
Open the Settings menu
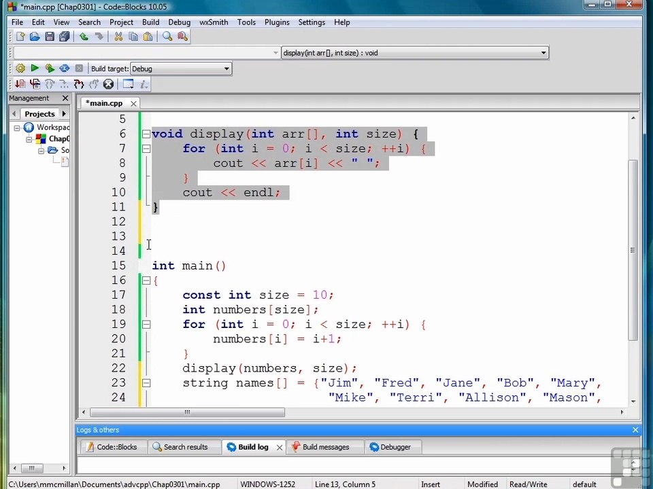point(312,22)
